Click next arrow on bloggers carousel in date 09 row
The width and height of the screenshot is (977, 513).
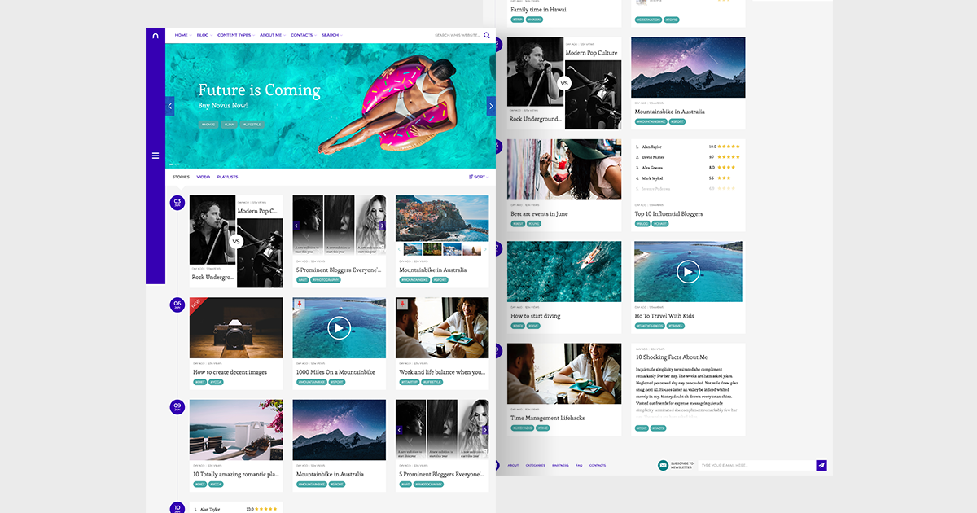[484, 430]
